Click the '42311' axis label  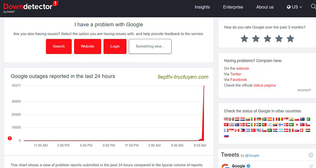tap(16, 85)
